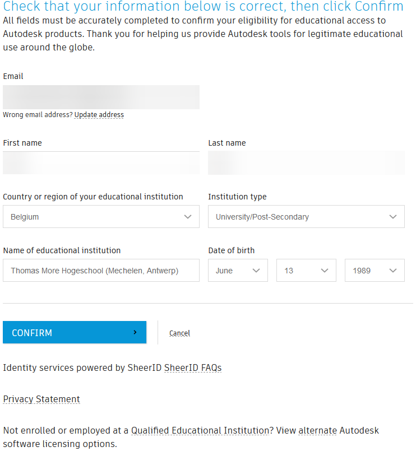The height and width of the screenshot is (470, 416).
Task: Click the Belgium dropdown chevron
Action: pyautogui.click(x=188, y=217)
